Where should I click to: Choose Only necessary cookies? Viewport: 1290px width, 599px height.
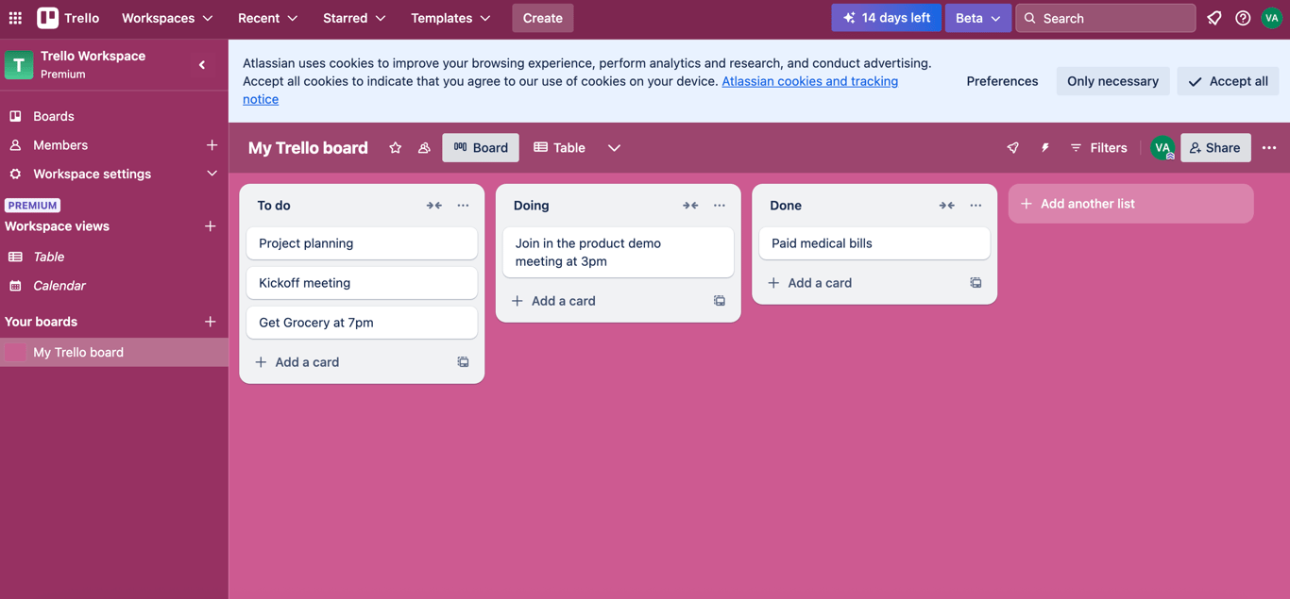coord(1112,81)
